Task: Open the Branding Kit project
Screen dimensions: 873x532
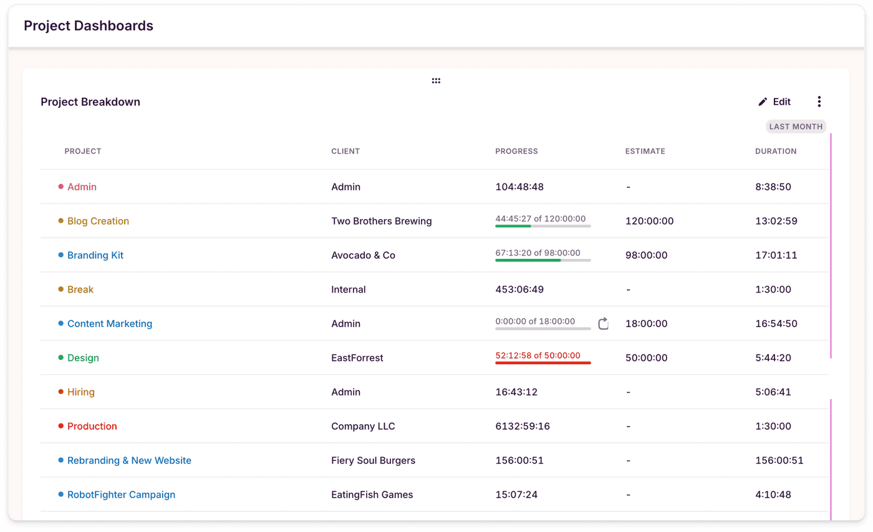Action: click(95, 255)
